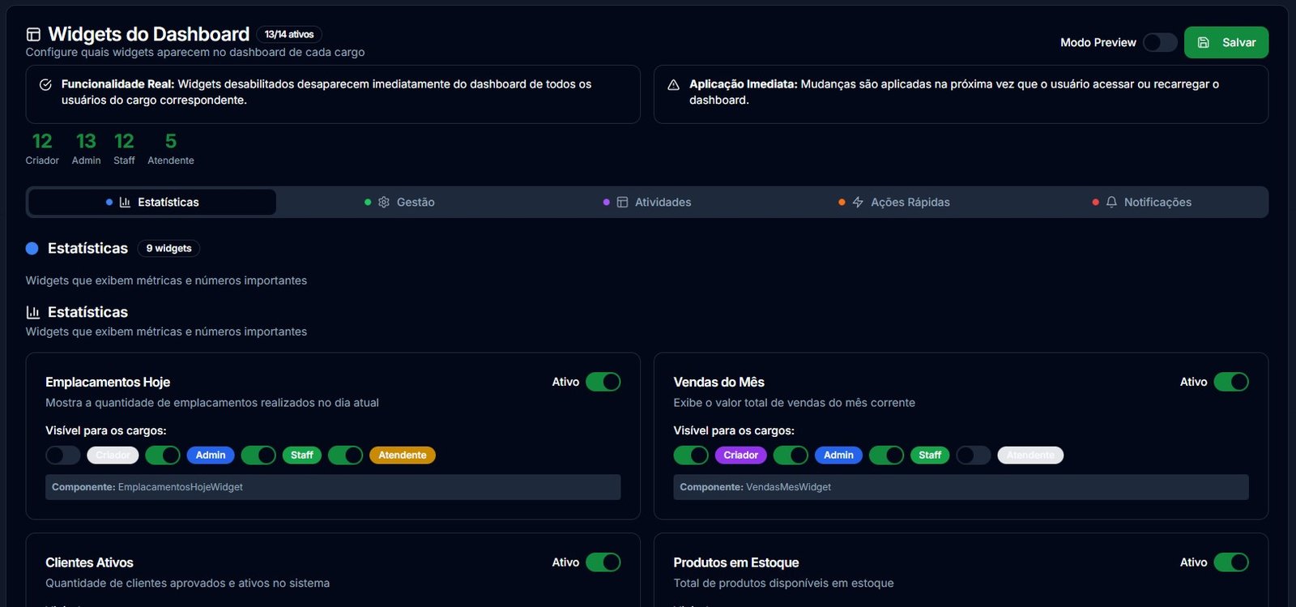
Task: Open the Estatísticas tab
Action: coord(152,202)
